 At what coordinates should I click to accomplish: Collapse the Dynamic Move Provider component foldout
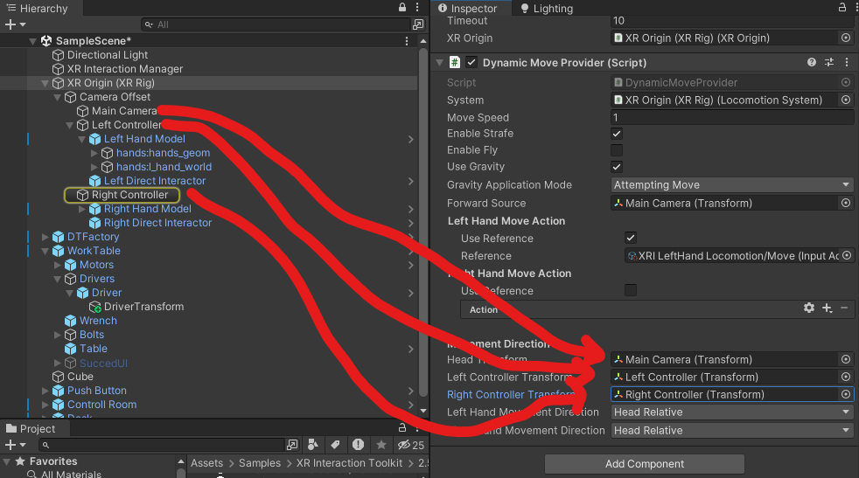tap(439, 62)
